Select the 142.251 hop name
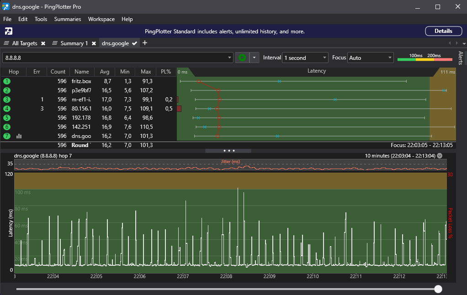This screenshot has width=467, height=295. 81,127
